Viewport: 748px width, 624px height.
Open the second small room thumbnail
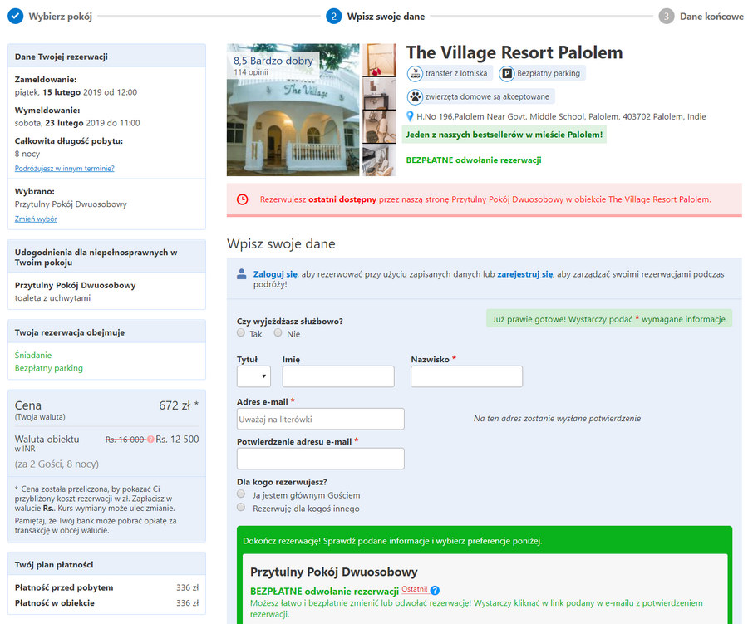(379, 94)
